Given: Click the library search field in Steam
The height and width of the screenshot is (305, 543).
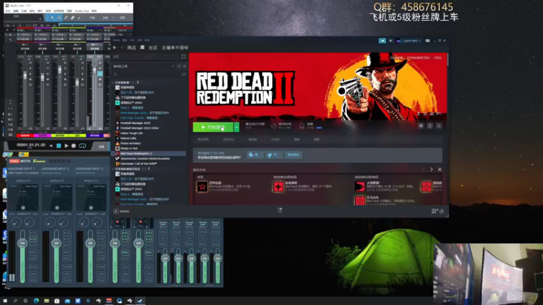Looking at the screenshot, I should 147,75.
